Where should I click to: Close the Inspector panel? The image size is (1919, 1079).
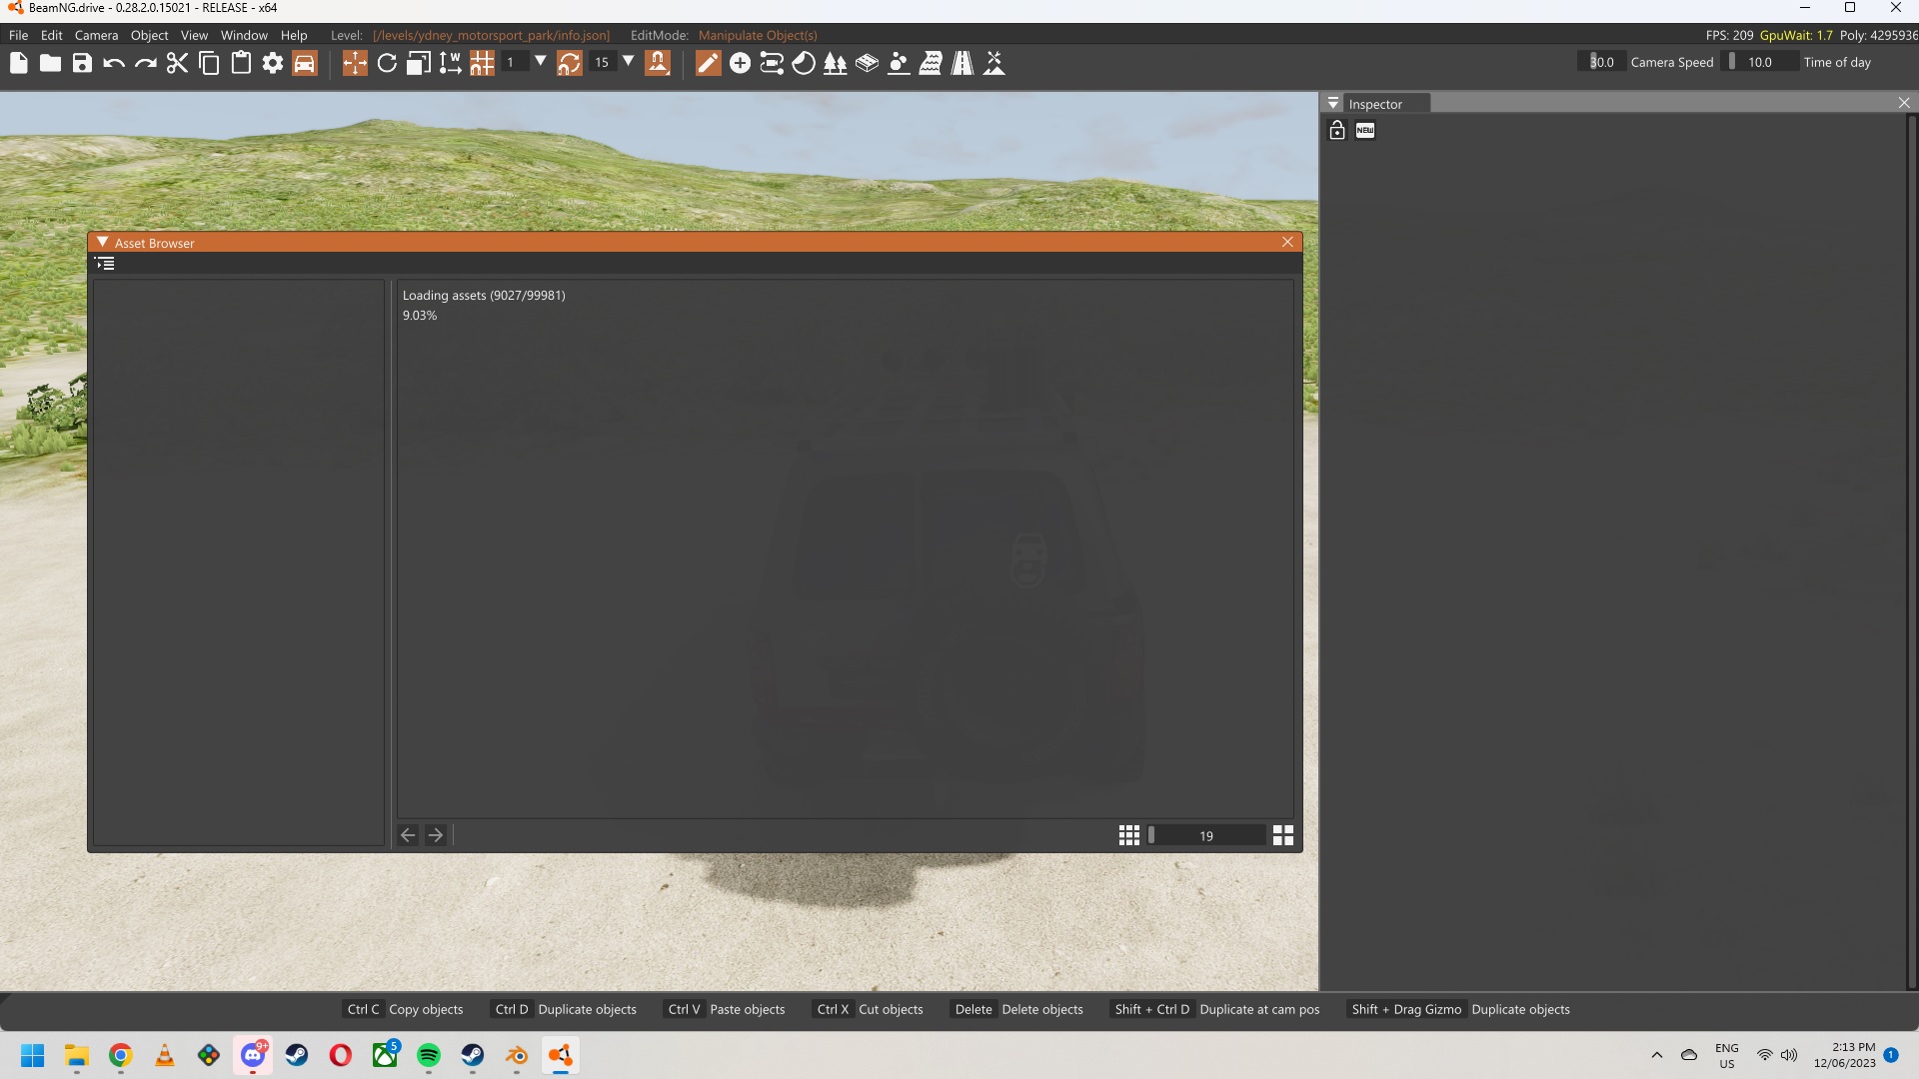1904,103
